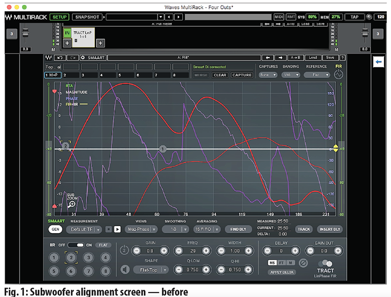
Task: Decrease Freq with minus button
Action: pyautogui.click(x=179, y=251)
